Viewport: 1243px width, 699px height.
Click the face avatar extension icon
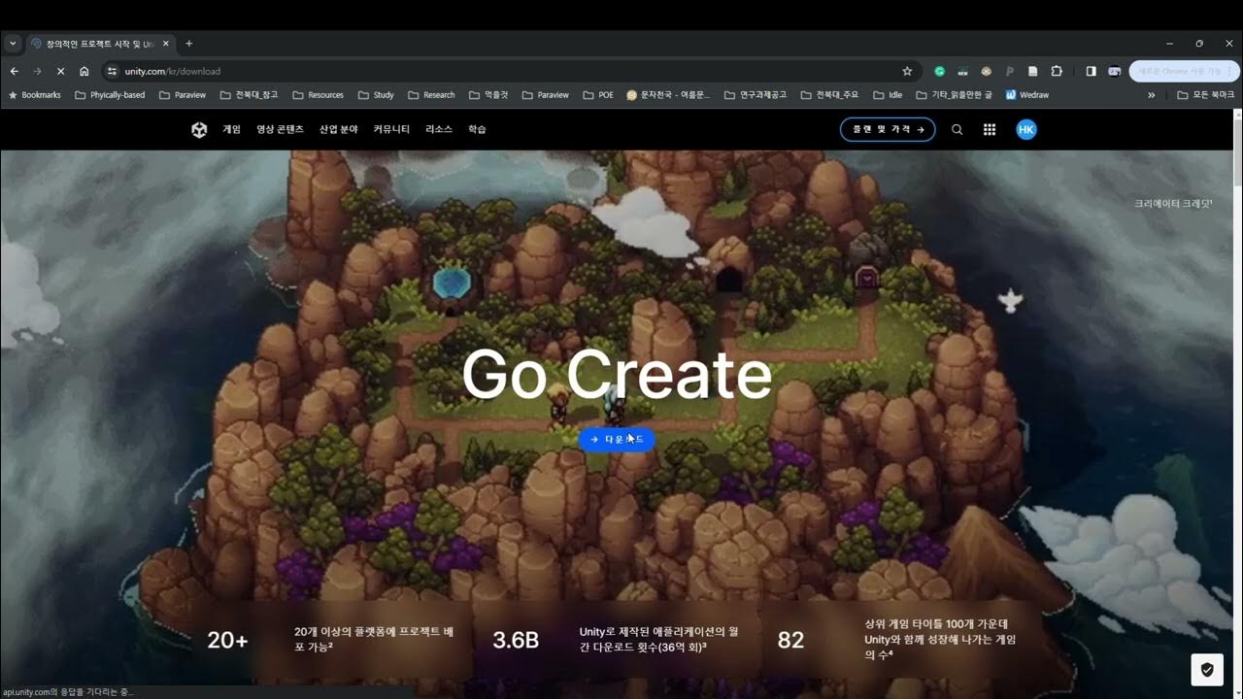(987, 71)
